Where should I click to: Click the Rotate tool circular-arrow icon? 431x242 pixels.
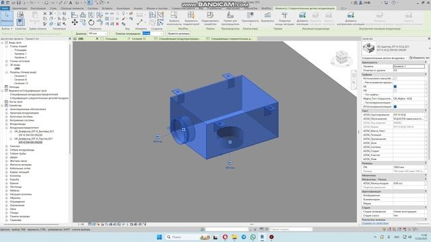92,22
